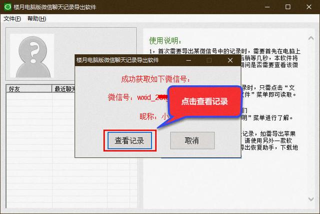The width and height of the screenshot is (320, 214).
Task: Click the 查看记录 button
Action: [130, 141]
